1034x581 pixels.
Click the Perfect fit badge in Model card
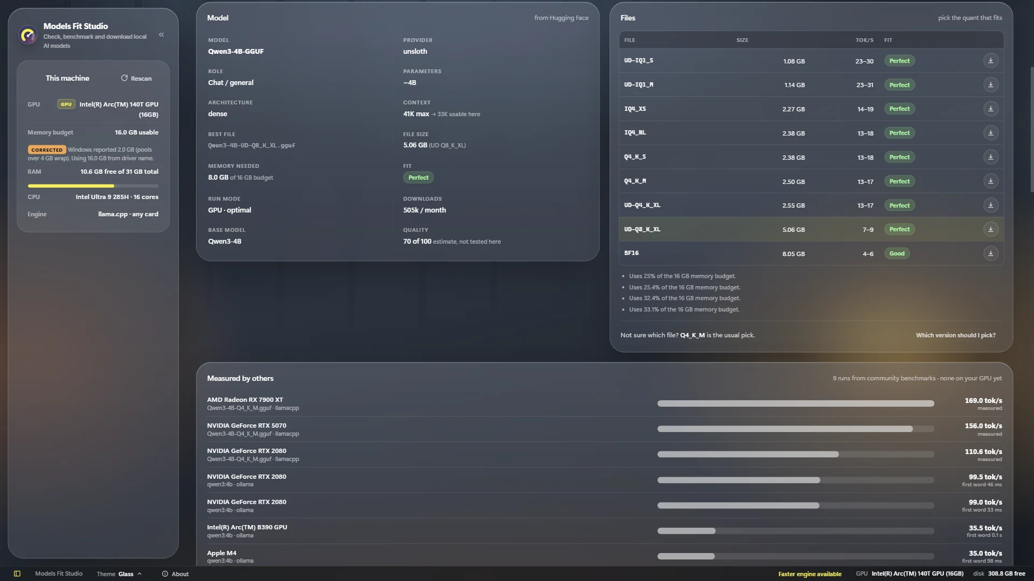tap(418, 178)
